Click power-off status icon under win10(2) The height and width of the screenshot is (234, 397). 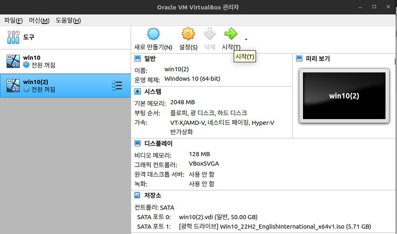(26, 89)
